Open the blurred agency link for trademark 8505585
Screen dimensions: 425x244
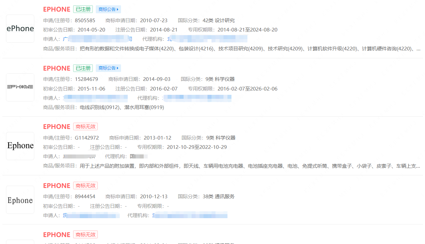tap(207, 39)
